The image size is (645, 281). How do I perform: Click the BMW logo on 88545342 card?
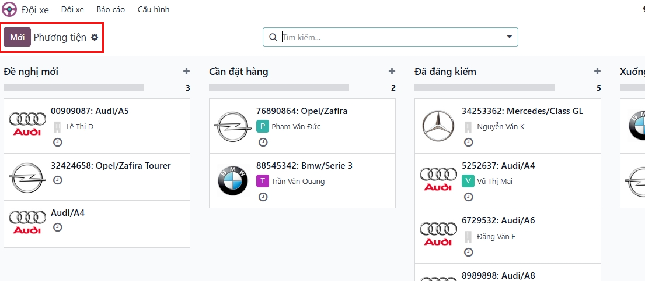click(233, 181)
